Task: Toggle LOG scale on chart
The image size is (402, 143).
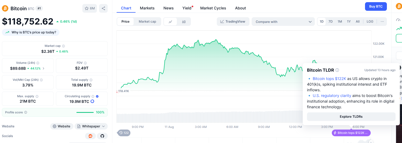Action: (370, 22)
